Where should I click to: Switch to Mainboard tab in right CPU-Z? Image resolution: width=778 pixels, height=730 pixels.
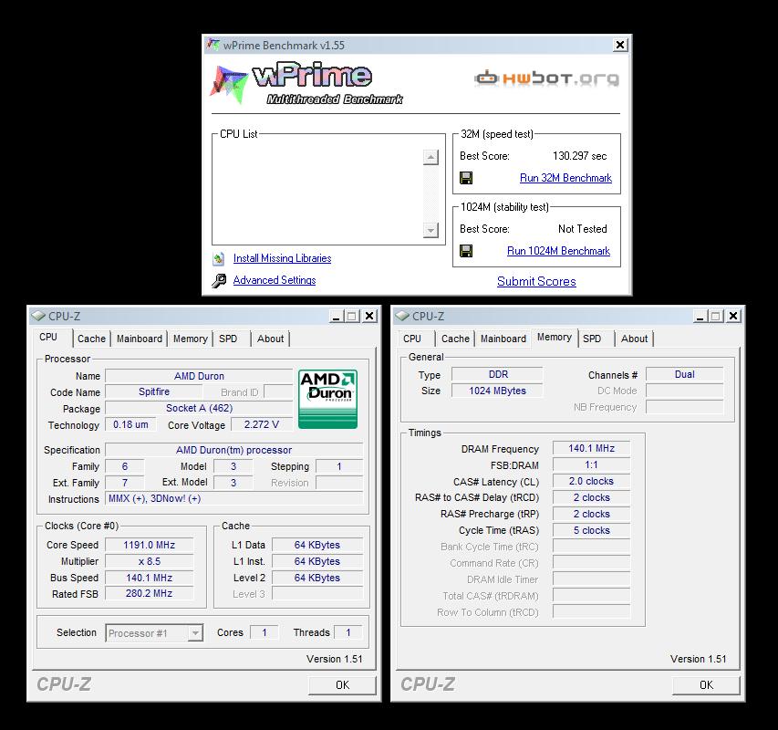tap(503, 339)
